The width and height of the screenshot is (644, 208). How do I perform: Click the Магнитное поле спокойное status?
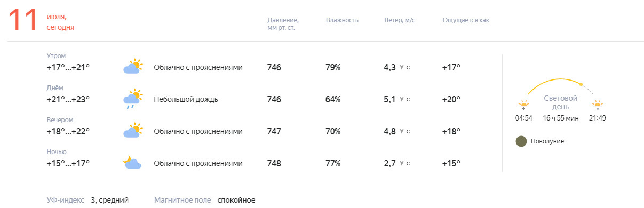(205, 200)
